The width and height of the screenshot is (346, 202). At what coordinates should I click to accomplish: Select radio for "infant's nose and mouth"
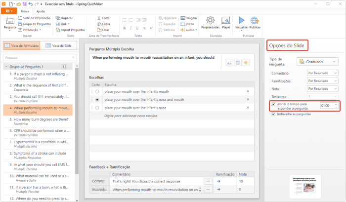[97, 100]
